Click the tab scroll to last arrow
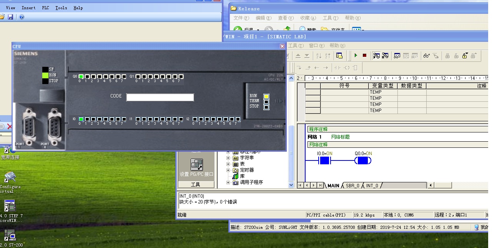Image resolution: width=492 pixels, height=248 pixels. (x=320, y=185)
